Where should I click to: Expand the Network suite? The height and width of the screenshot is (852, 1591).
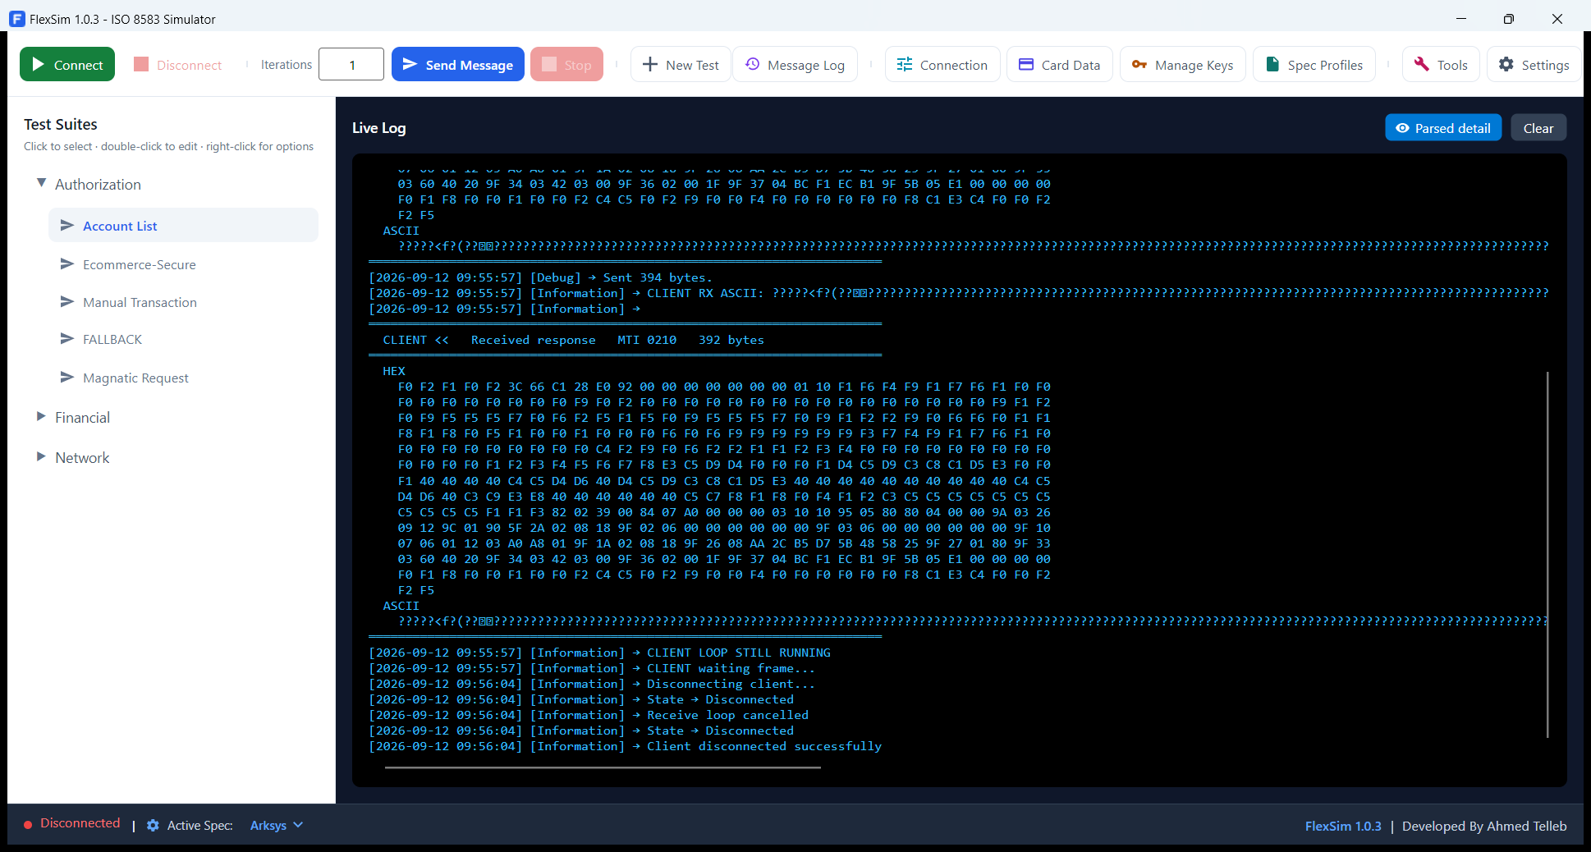pos(41,456)
